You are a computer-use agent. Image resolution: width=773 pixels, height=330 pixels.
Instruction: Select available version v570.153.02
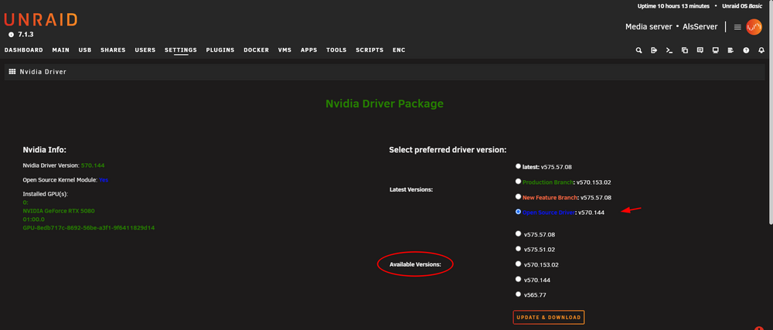(518, 264)
